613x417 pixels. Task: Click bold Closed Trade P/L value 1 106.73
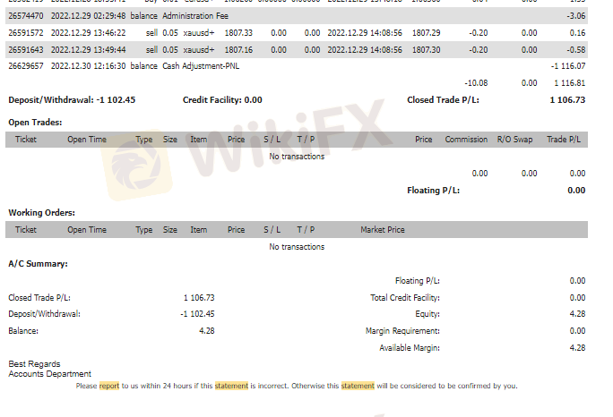567,100
